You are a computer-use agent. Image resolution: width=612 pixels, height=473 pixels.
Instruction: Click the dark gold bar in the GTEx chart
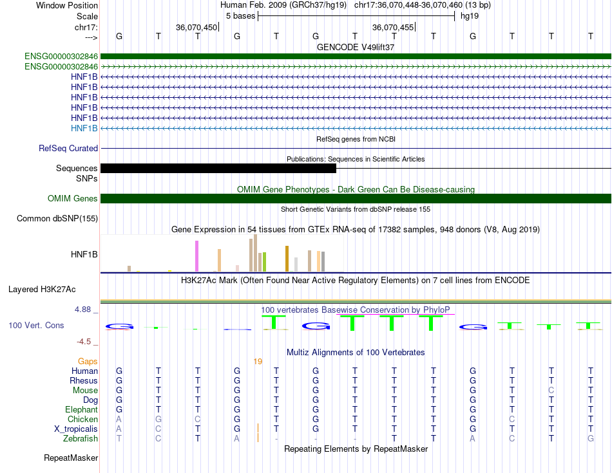tap(287, 259)
